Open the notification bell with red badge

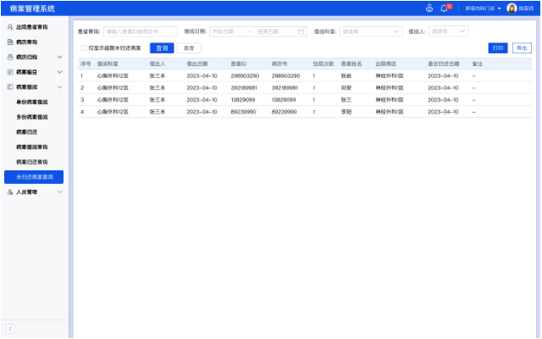(443, 8)
